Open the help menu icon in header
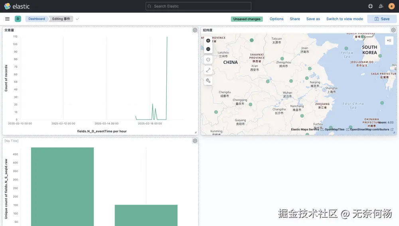This screenshot has width=399, height=226. coord(371,6)
